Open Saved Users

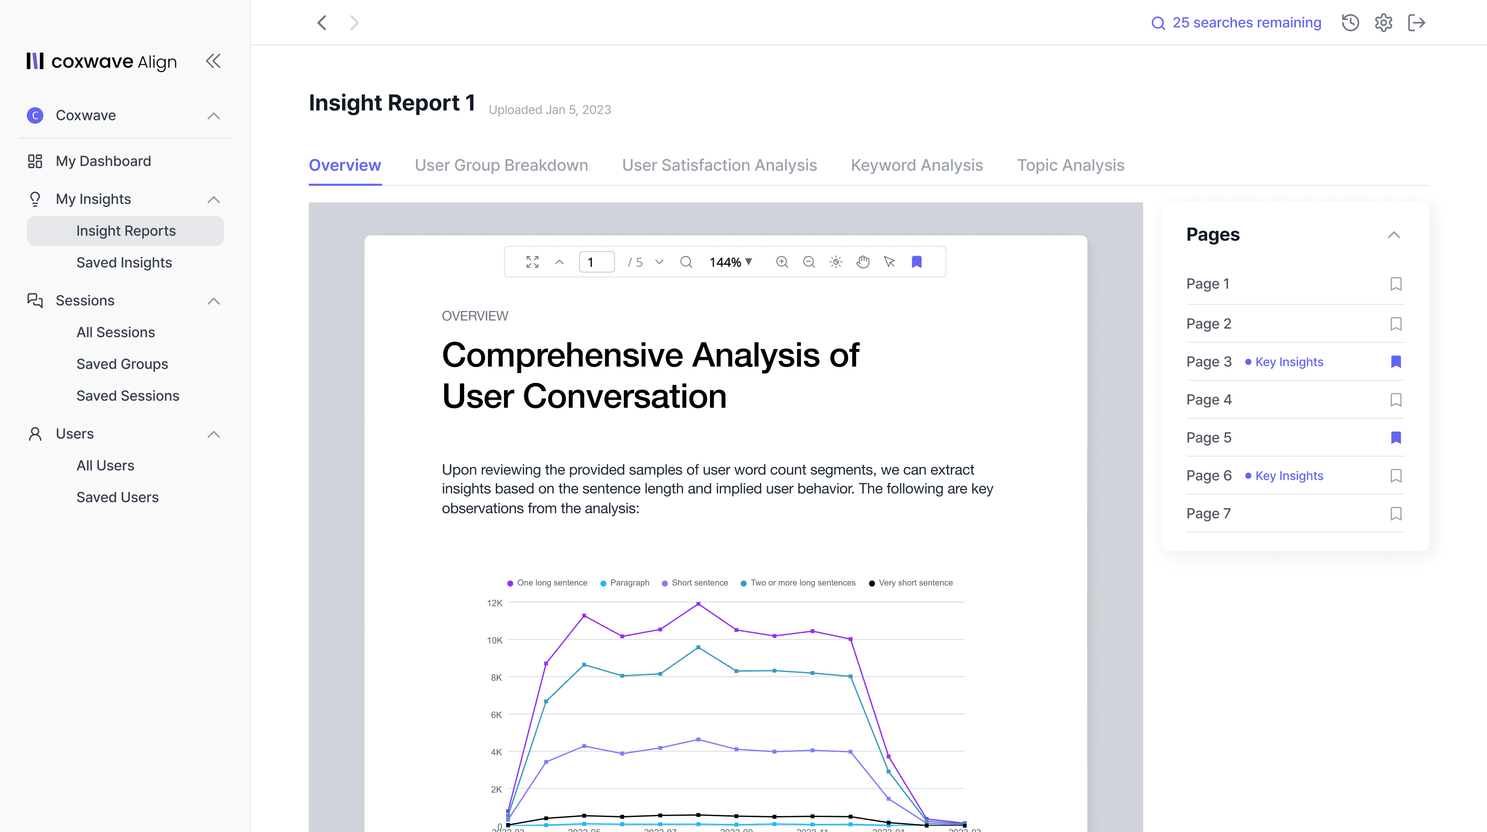point(117,497)
